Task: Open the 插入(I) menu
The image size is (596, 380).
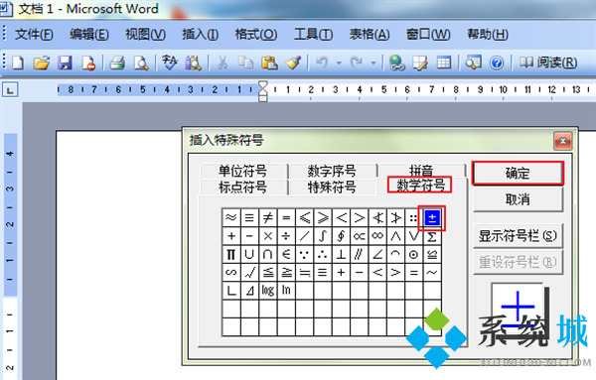Action: point(200,35)
